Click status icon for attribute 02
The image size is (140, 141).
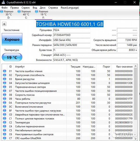point(5,75)
